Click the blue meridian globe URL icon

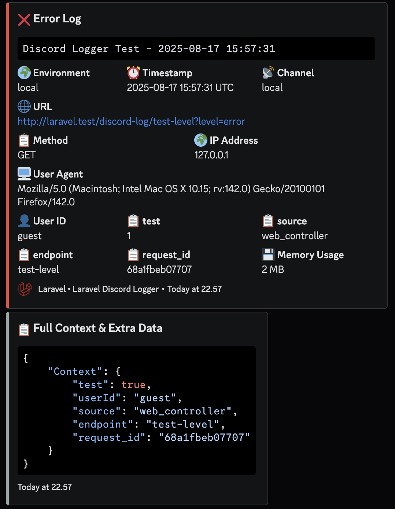(x=24, y=107)
